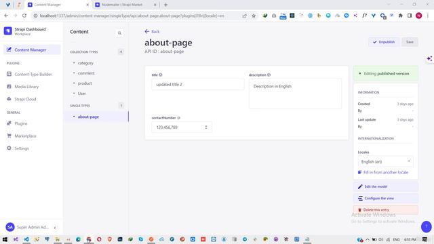Viewport: 434px width, 244px height.
Task: Click ENG language indicator in tray
Action: [x=396, y=239]
